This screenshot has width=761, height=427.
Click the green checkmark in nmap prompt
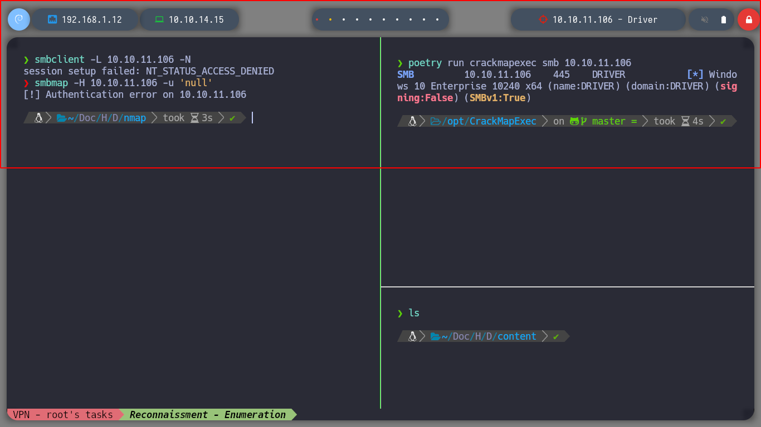(x=232, y=118)
